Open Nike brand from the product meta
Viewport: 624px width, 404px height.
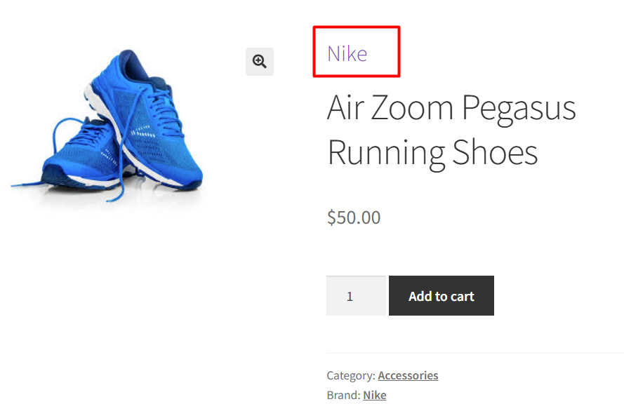(x=374, y=395)
